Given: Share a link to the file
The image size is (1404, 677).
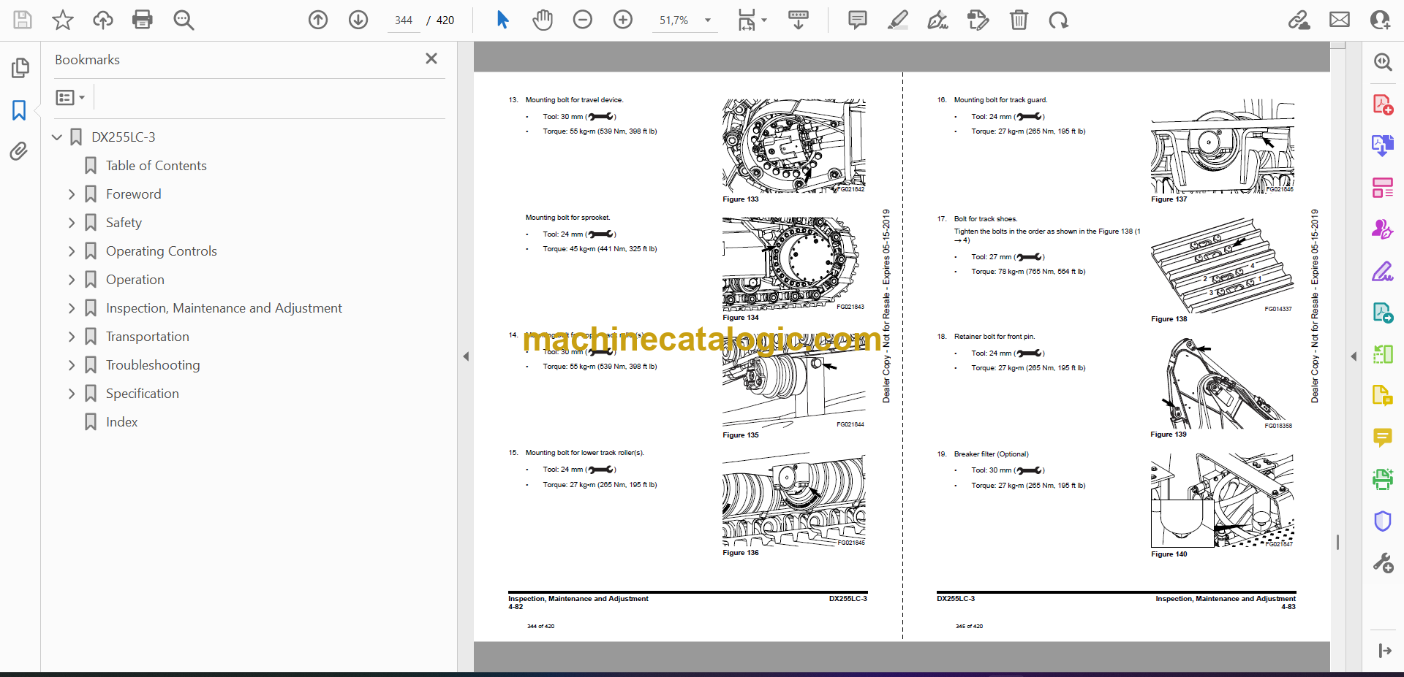Looking at the screenshot, I should 1299,20.
